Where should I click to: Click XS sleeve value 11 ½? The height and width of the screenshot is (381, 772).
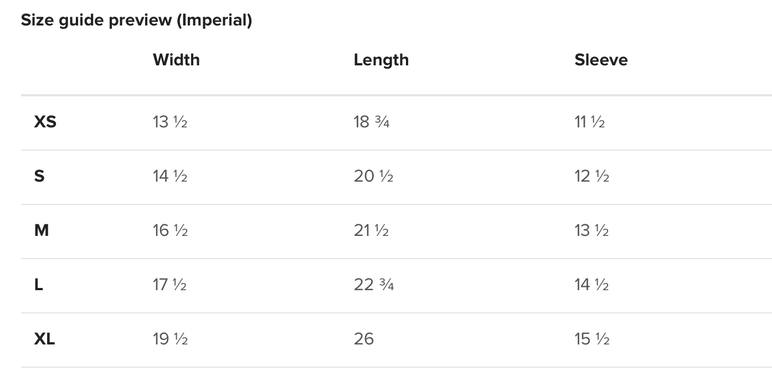(x=589, y=122)
